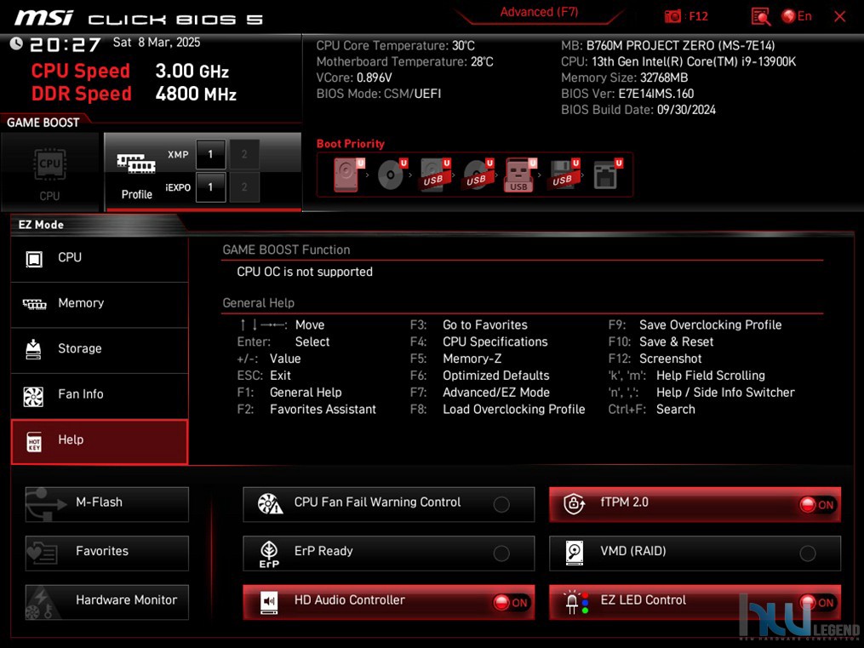Image resolution: width=864 pixels, height=648 pixels.
Task: Click the CPU i9-13900K model line
Action: tap(678, 61)
